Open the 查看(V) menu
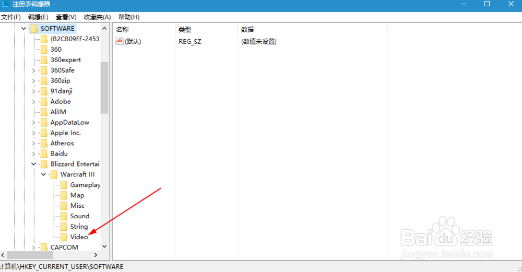 [66, 17]
